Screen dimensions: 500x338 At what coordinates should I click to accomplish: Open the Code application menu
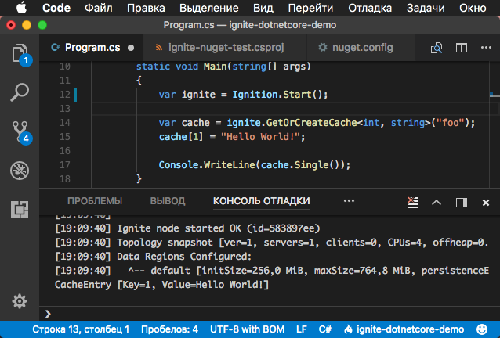click(56, 8)
